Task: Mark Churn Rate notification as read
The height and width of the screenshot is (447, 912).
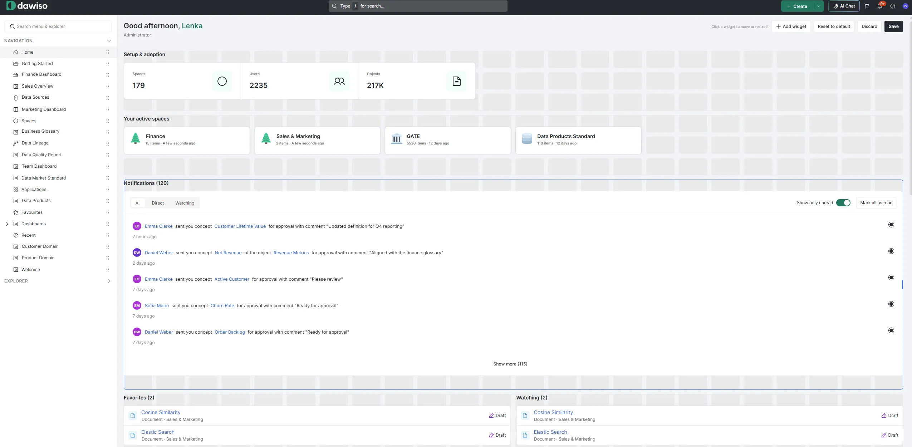Action: [891, 304]
